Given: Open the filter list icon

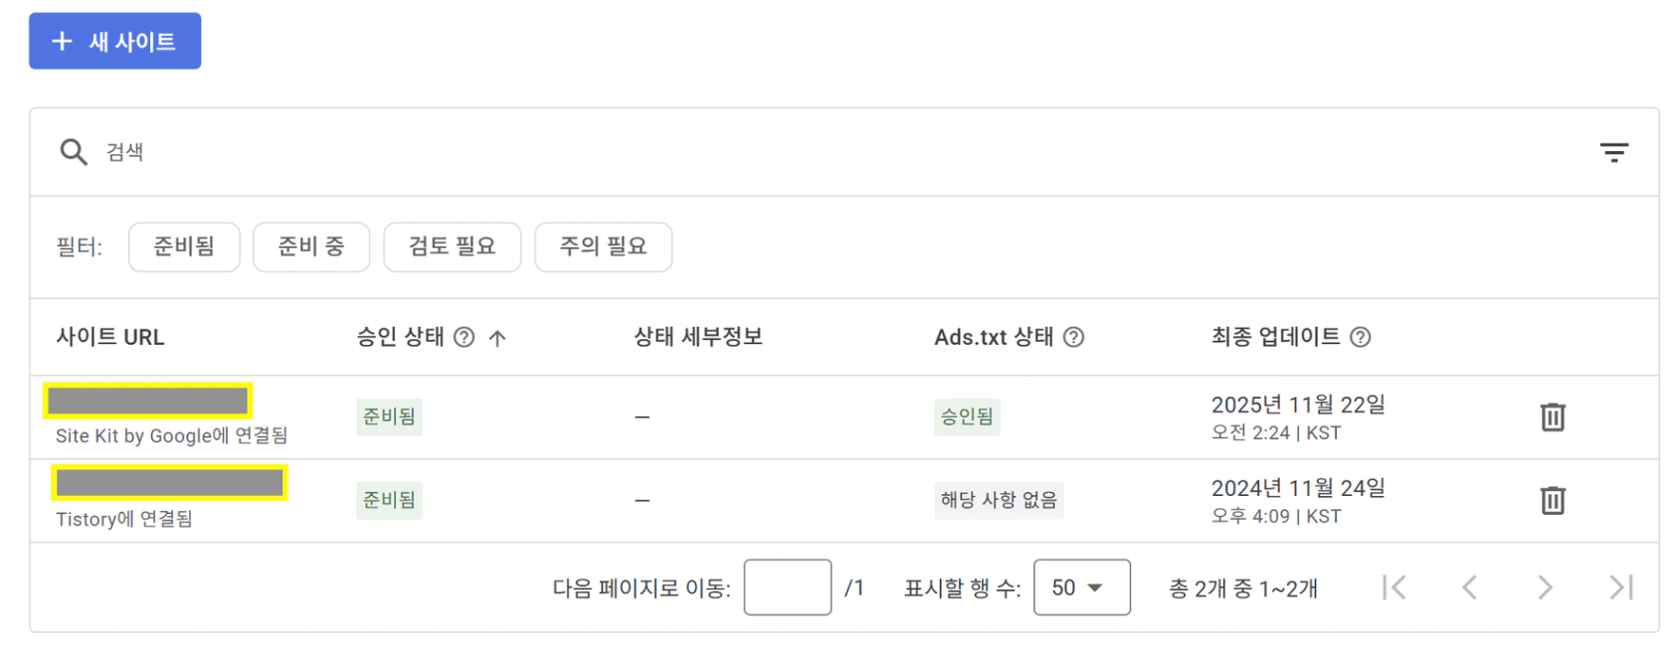Looking at the screenshot, I should [x=1613, y=152].
